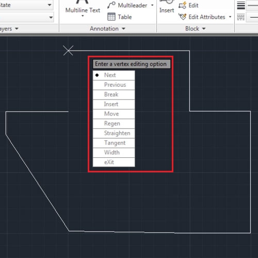This screenshot has width=258, height=258.
Task: Click the Edit block icon
Action: tap(182, 5)
